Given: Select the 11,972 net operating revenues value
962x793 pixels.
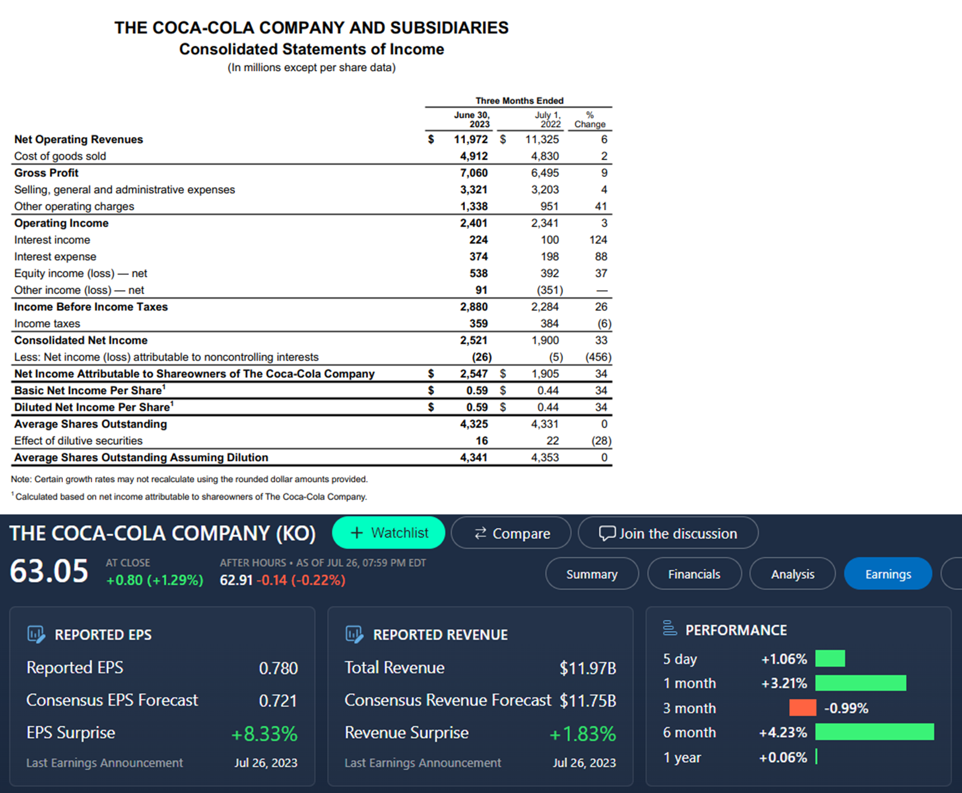Looking at the screenshot, I should point(471,140).
